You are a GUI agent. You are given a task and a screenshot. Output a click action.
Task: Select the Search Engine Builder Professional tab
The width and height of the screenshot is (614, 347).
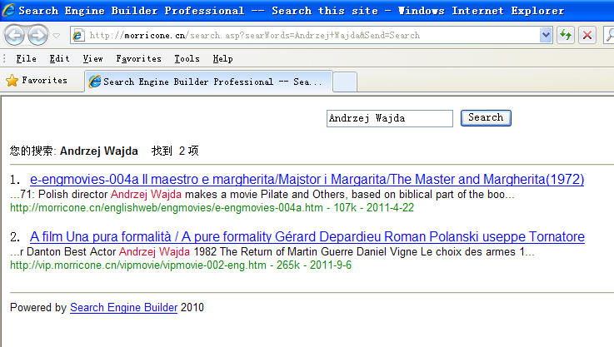tap(208, 82)
